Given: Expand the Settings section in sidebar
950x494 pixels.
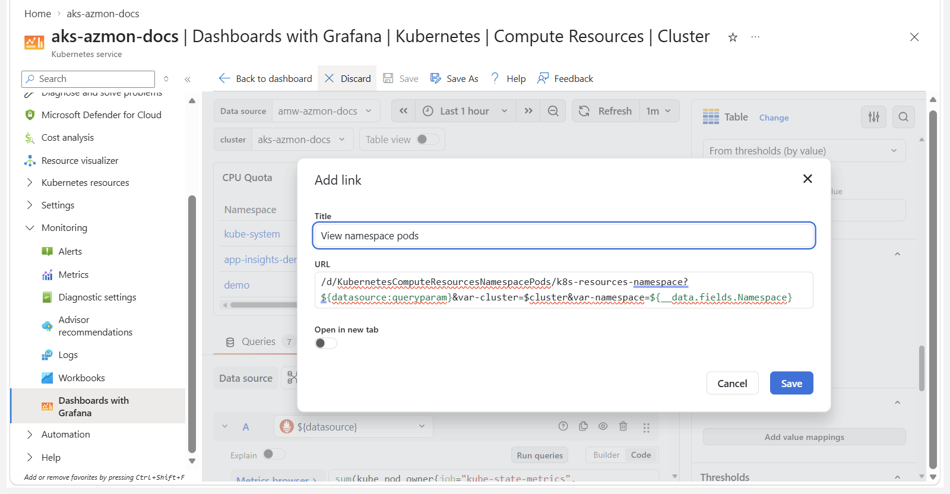Looking at the screenshot, I should point(30,205).
